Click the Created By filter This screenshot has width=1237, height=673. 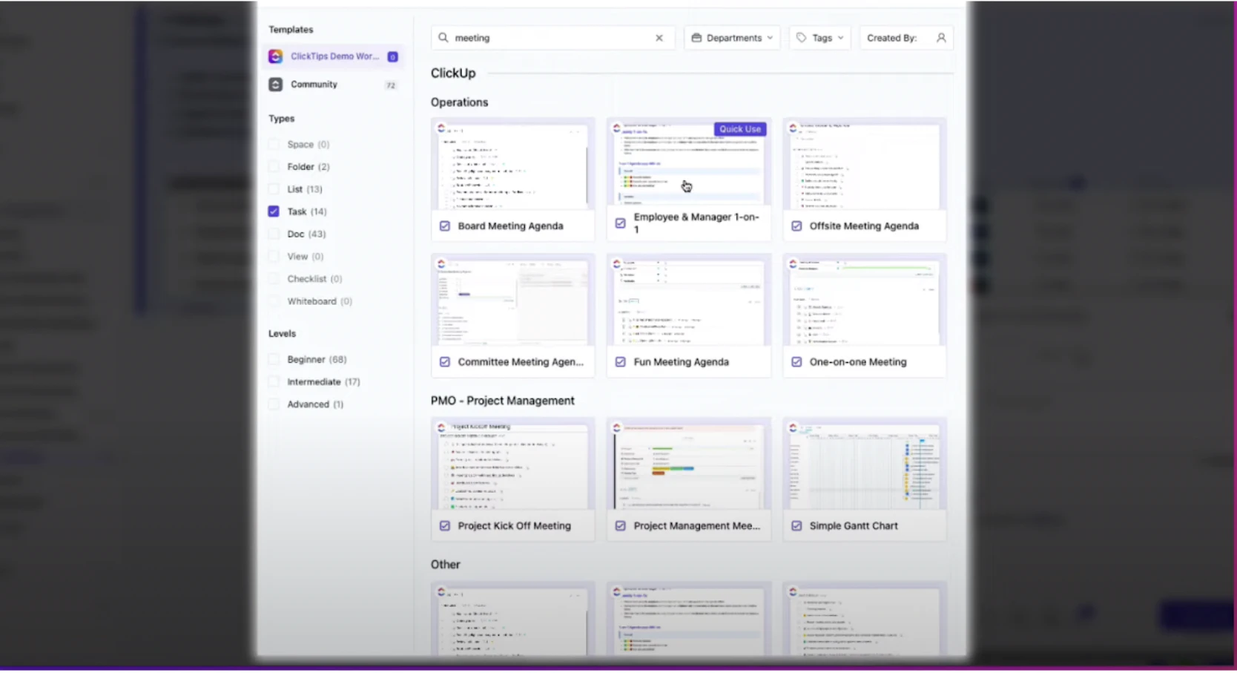pyautogui.click(x=906, y=38)
